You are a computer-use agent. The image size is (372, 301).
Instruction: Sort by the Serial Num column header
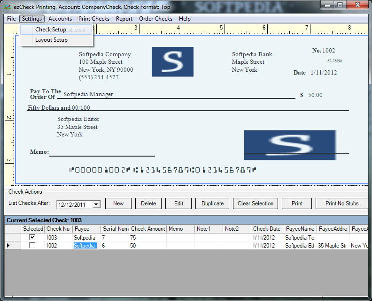[115, 229]
